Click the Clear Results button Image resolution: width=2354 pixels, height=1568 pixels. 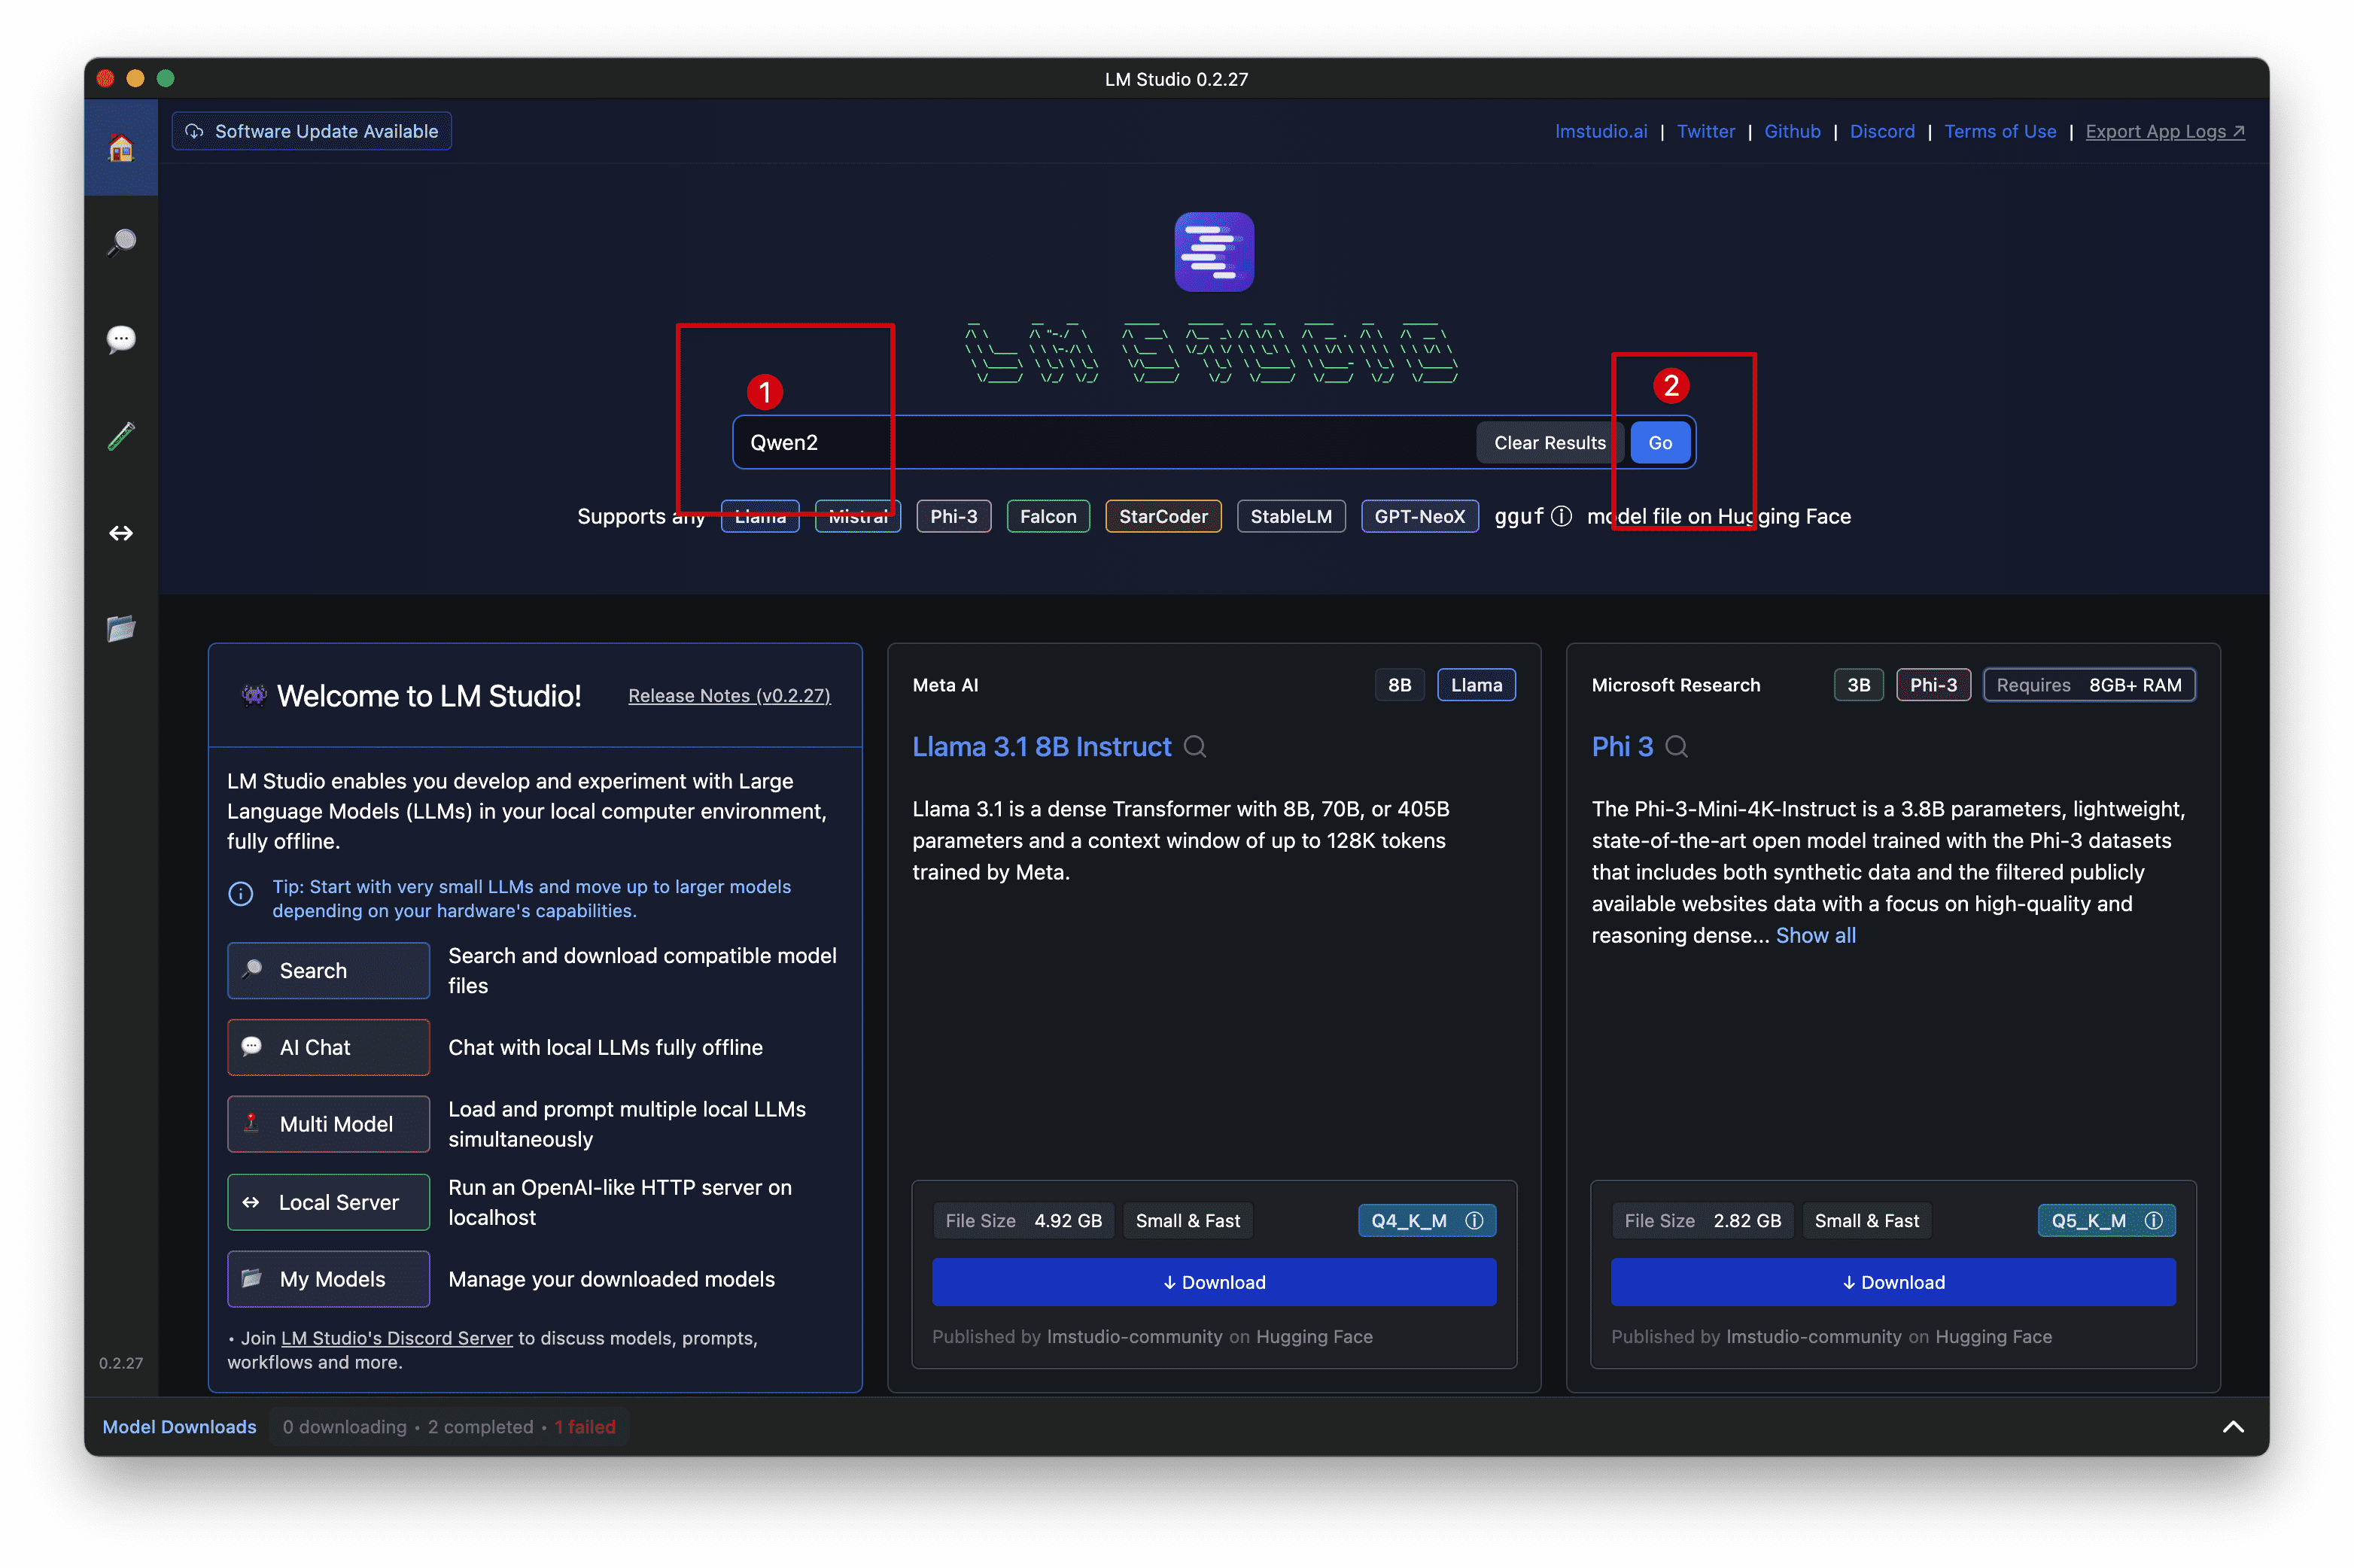(x=1549, y=442)
